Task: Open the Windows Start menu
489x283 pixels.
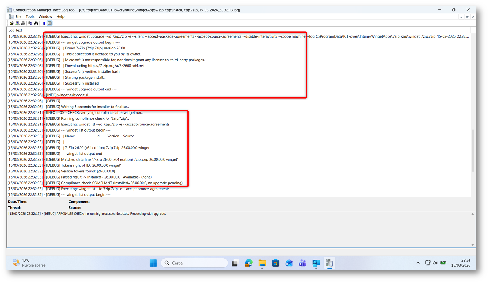Action: coord(153,263)
